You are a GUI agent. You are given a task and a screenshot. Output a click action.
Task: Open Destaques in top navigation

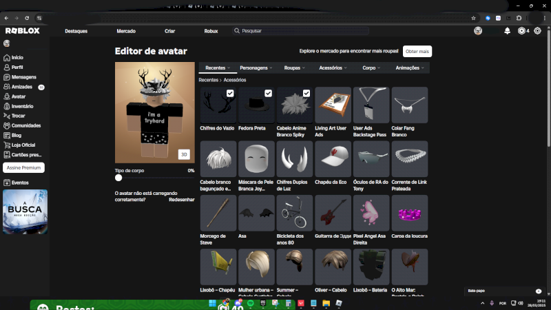76,31
